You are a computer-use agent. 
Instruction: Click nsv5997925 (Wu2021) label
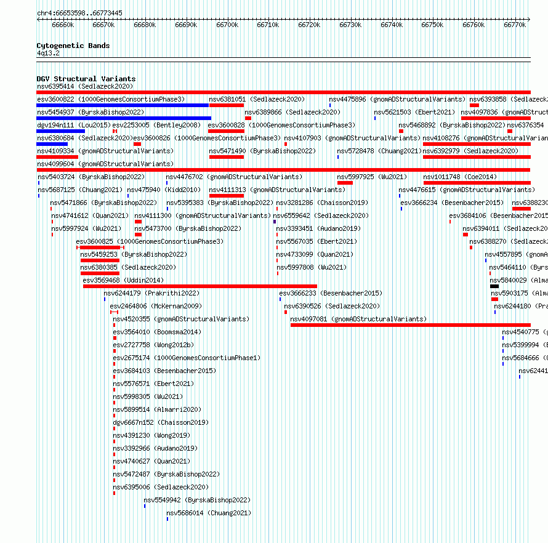pos(372,177)
